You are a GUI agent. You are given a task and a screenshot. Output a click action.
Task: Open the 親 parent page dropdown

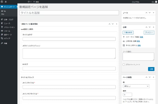[x=136, y=86]
